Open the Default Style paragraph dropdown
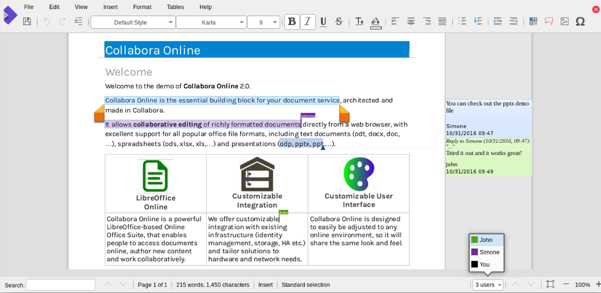 (x=133, y=22)
